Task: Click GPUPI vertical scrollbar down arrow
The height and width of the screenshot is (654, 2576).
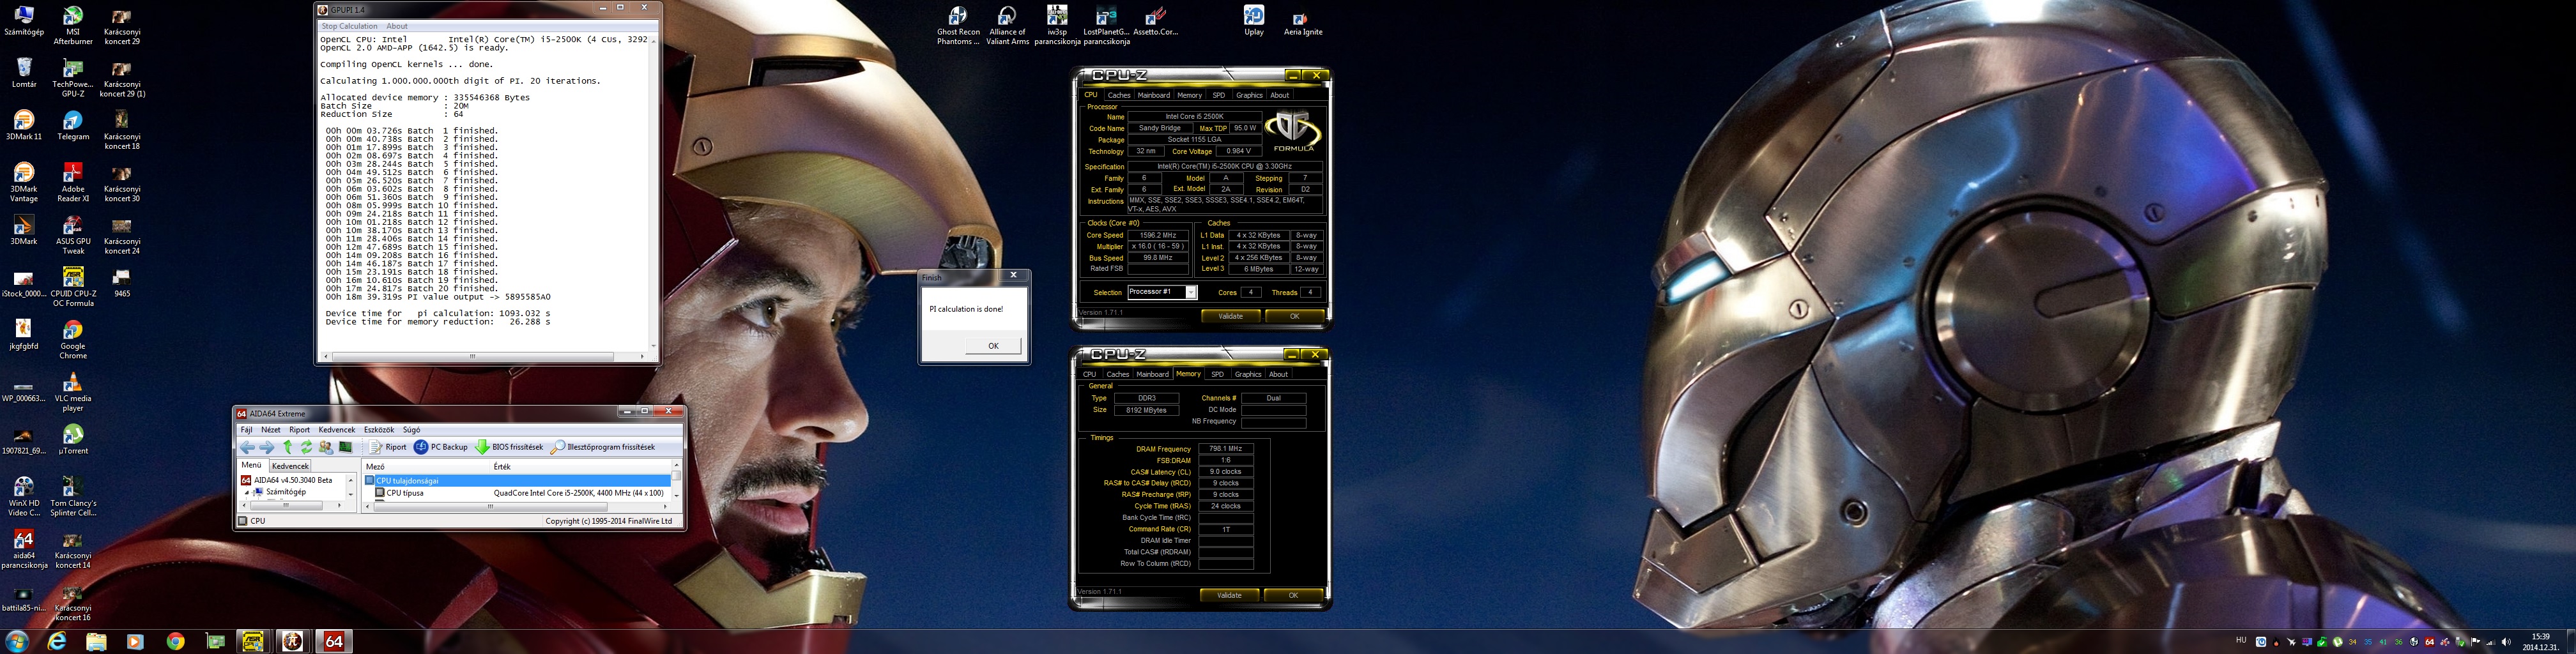Action: 654,345
